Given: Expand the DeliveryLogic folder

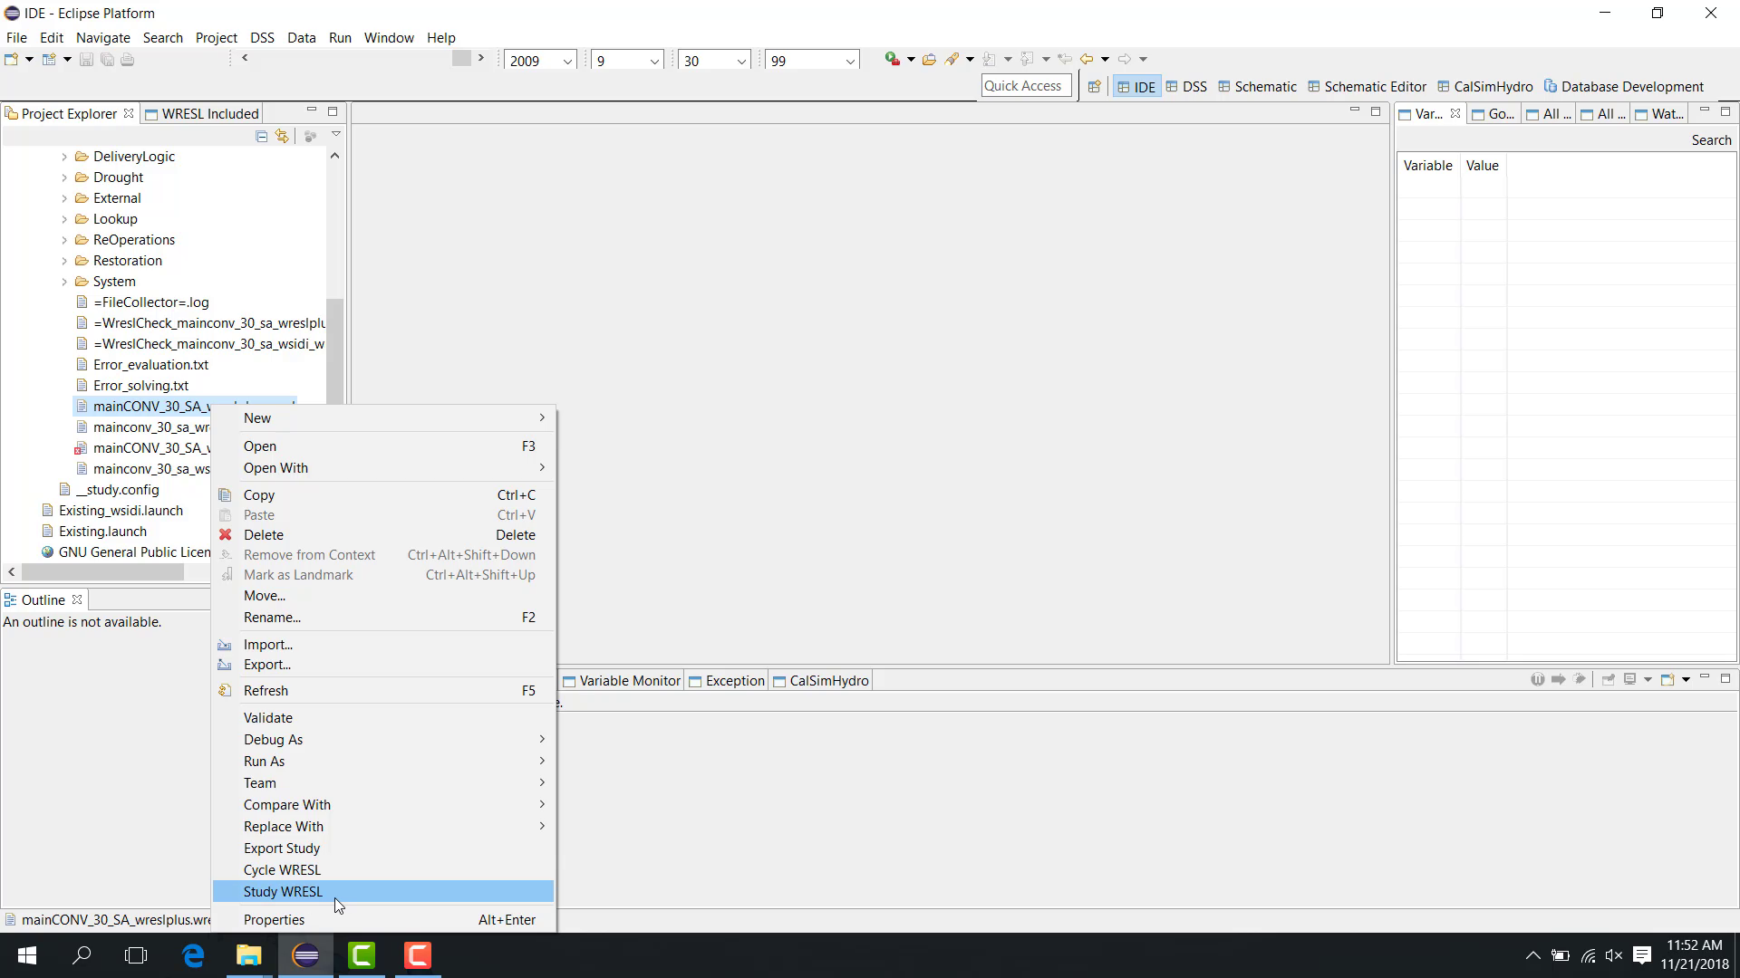Looking at the screenshot, I should [64, 157].
